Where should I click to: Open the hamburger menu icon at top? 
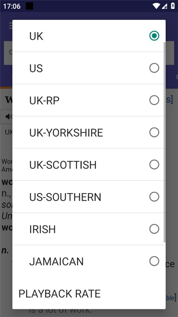tap(11, 26)
